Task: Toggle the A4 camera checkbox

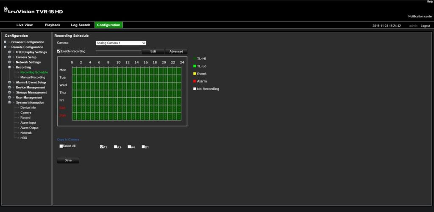Action: pos(129,147)
